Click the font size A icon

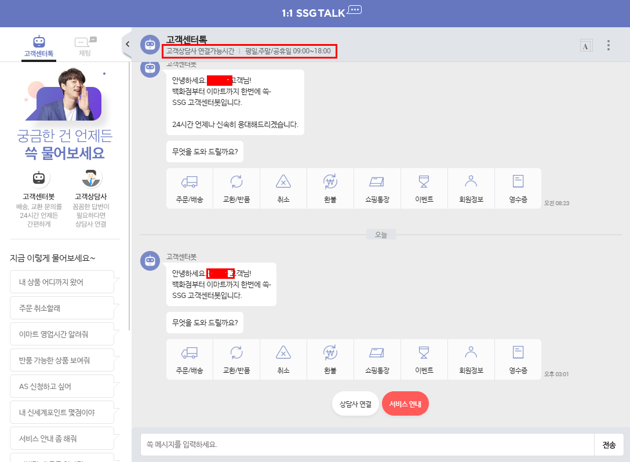coord(586,46)
